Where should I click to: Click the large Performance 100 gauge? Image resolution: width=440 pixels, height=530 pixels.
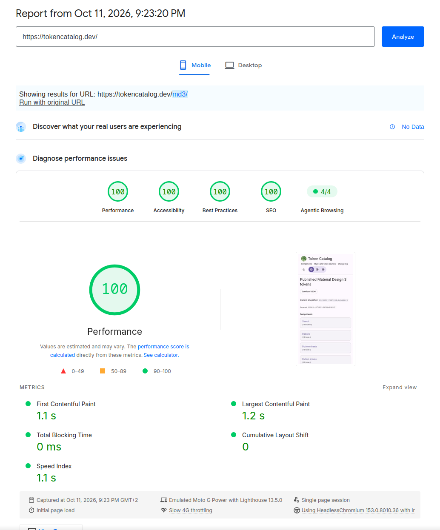[115, 290]
